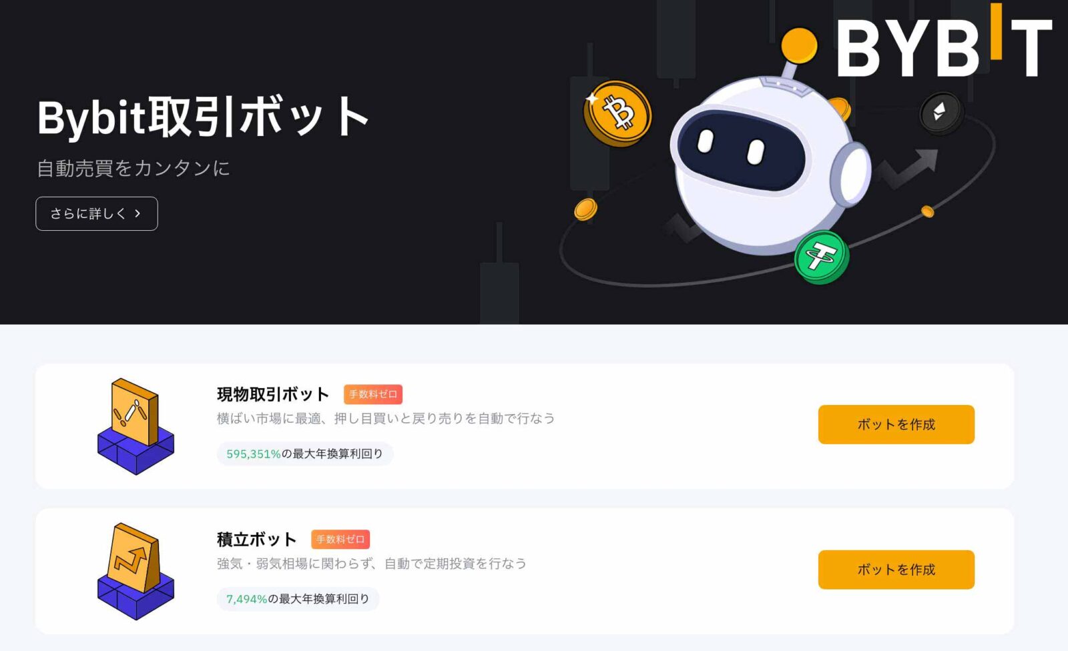
Task: Open さらに詳しく learn more button
Action: tap(97, 213)
